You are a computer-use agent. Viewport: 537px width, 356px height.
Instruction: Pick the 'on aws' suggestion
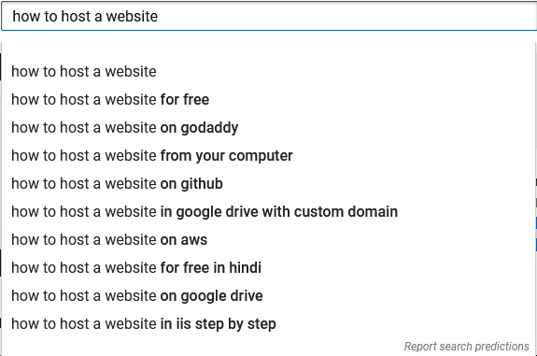tap(269, 240)
